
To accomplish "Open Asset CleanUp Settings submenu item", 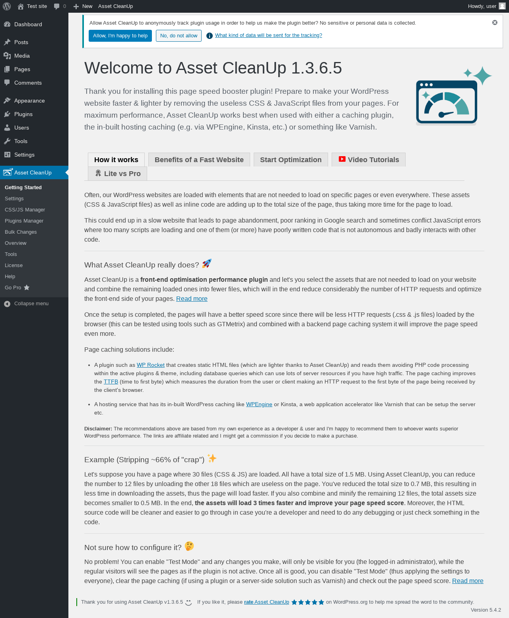I will (14, 199).
